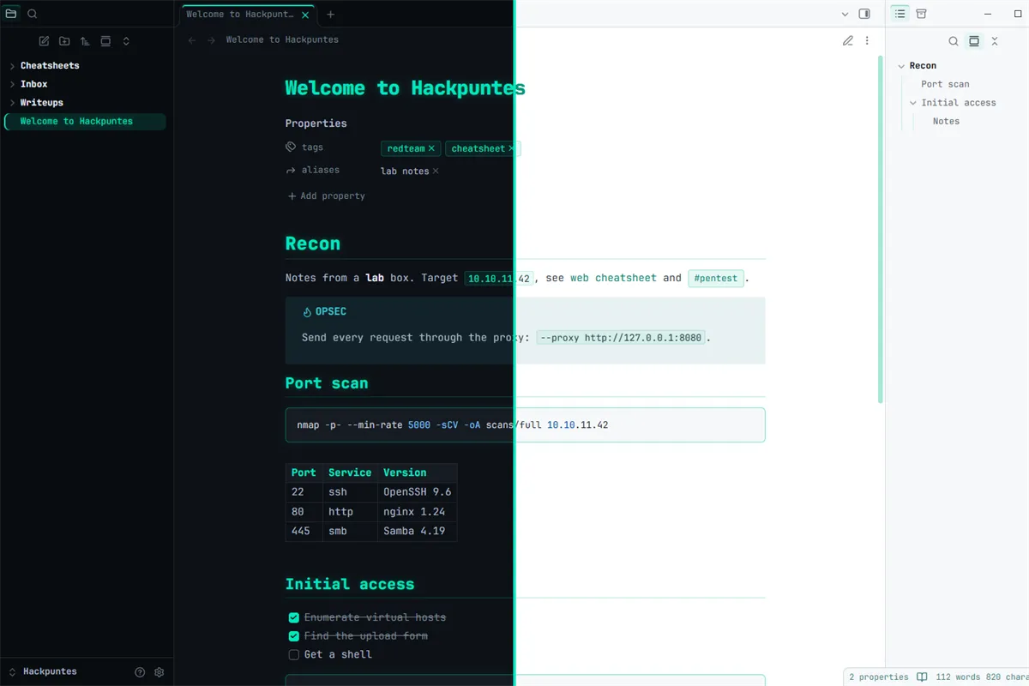
Task: Open settings gear in sidebar footer
Action: pos(159,672)
